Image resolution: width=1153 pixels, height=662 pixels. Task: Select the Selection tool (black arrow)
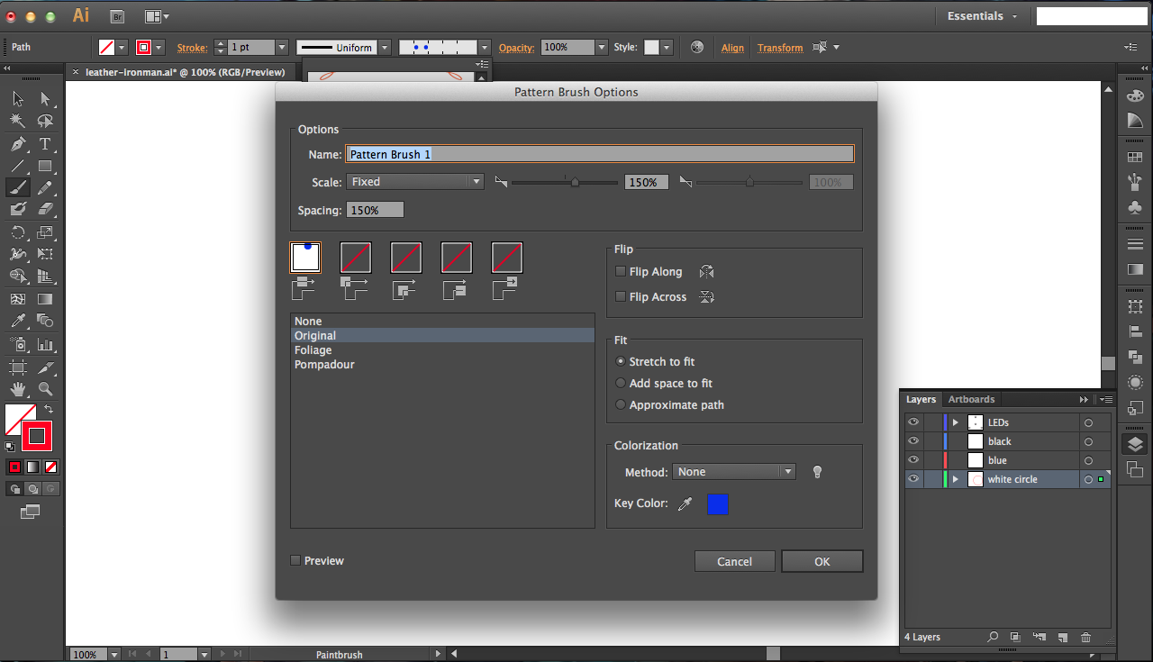click(x=18, y=99)
